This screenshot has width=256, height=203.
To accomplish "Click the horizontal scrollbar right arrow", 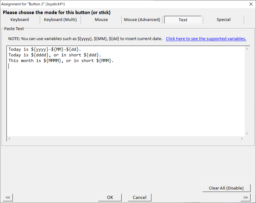I will 242,138.
